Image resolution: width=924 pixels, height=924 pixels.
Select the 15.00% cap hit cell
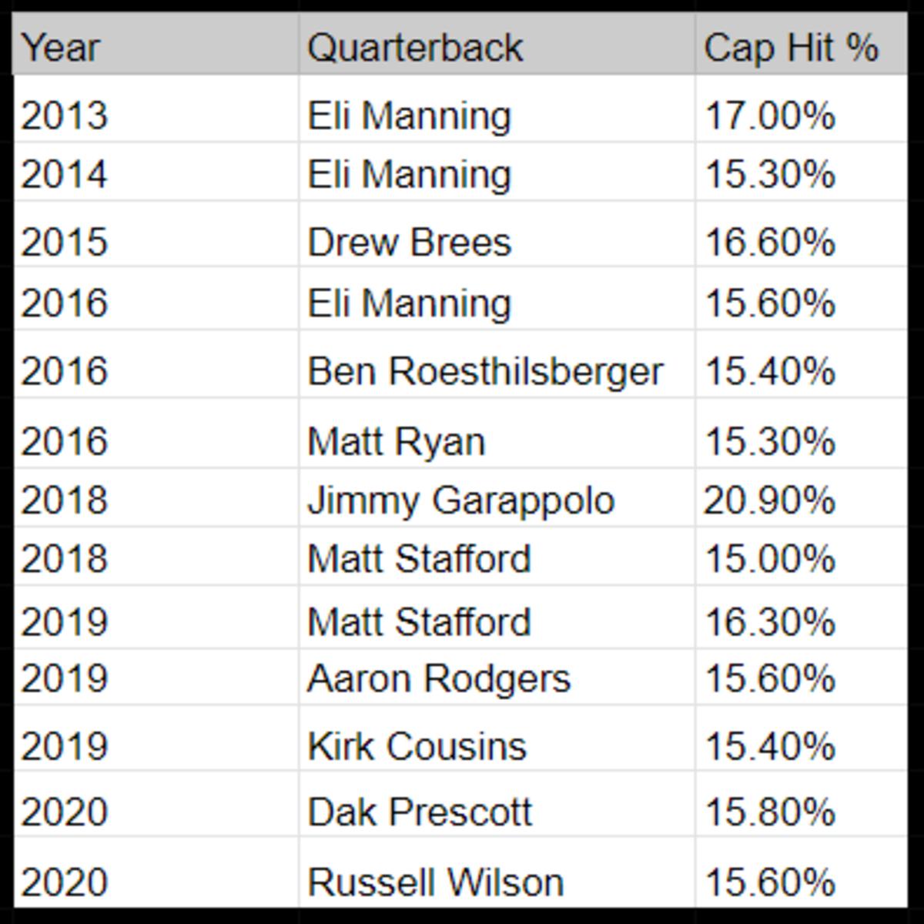point(799,558)
